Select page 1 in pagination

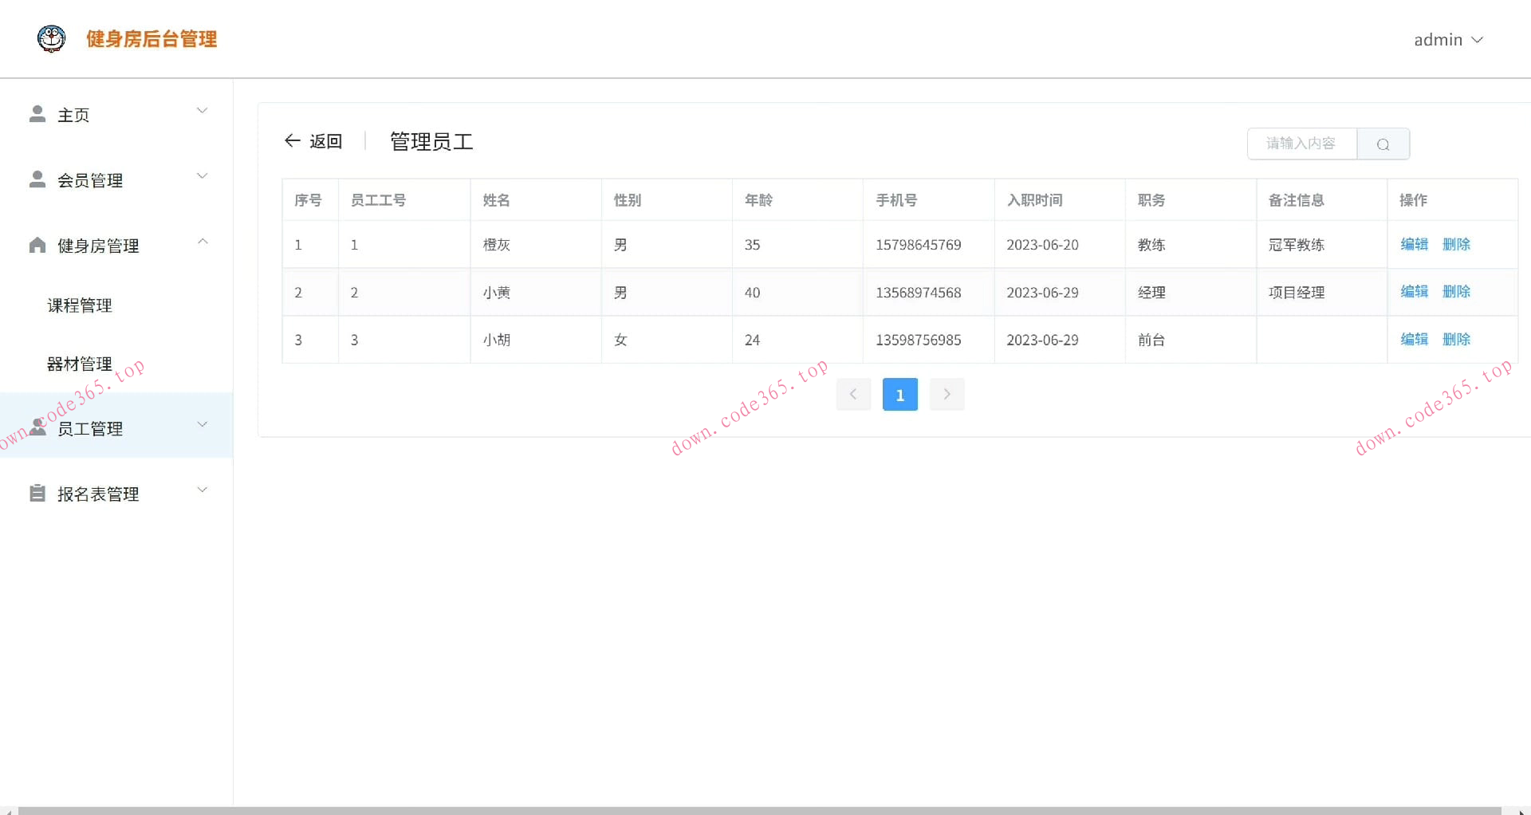click(x=899, y=394)
